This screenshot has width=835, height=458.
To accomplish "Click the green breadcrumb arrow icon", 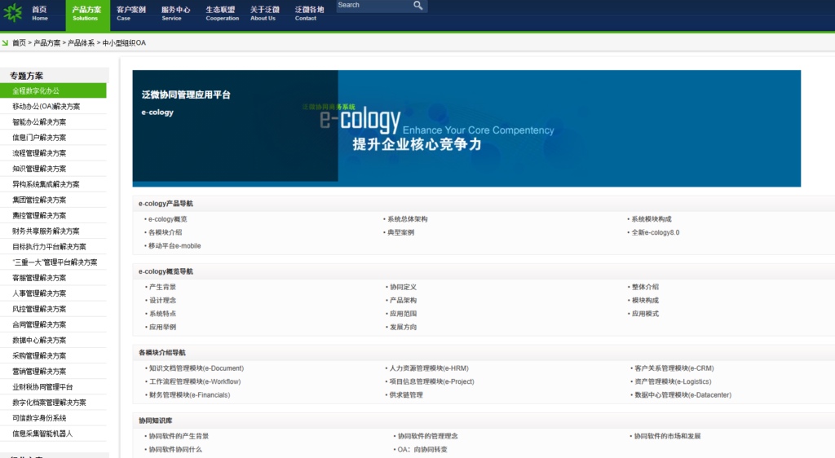I will point(5,42).
